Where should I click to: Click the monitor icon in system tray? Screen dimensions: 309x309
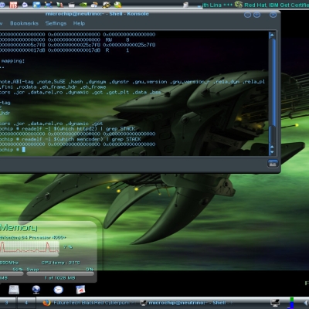tap(275, 303)
